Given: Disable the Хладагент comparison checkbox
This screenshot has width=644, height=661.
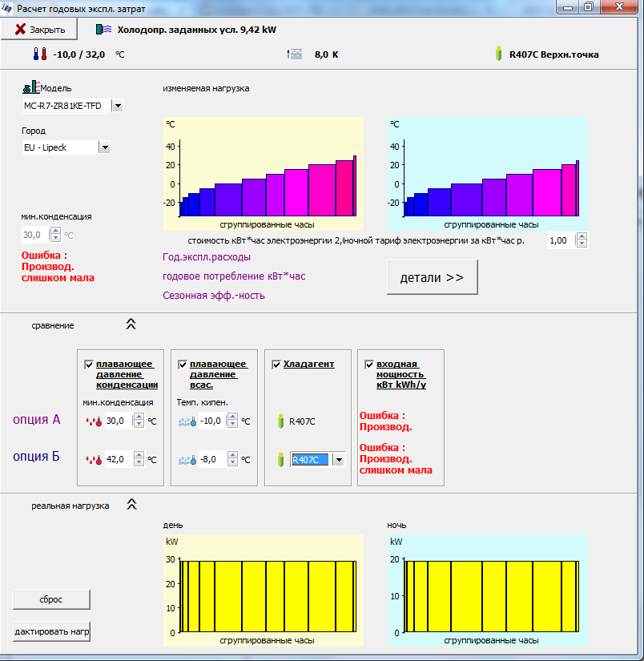Looking at the screenshot, I should (276, 365).
